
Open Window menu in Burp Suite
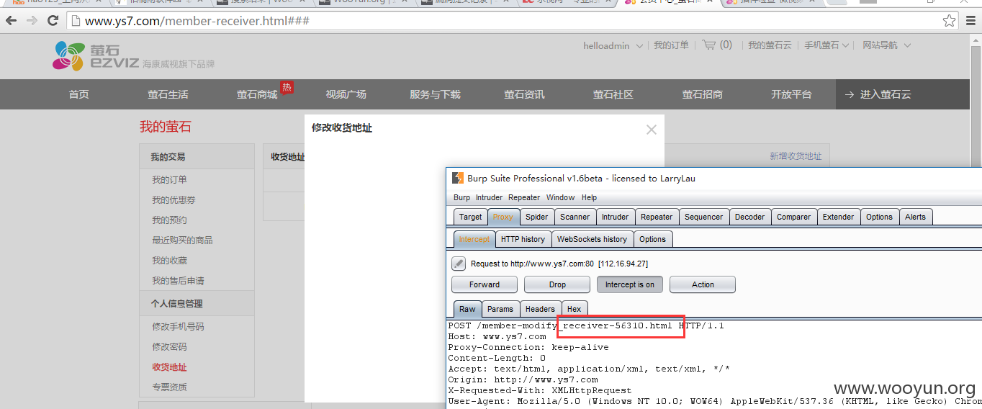560,197
